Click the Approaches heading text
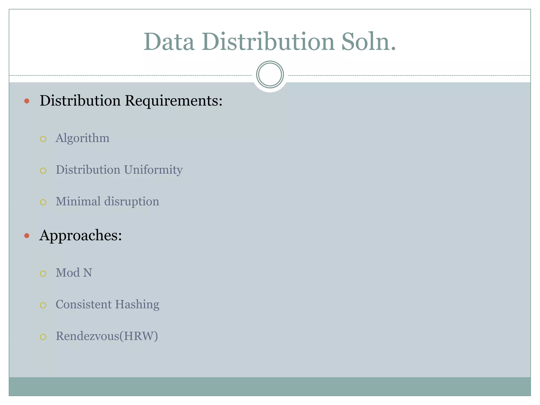 coord(81,235)
